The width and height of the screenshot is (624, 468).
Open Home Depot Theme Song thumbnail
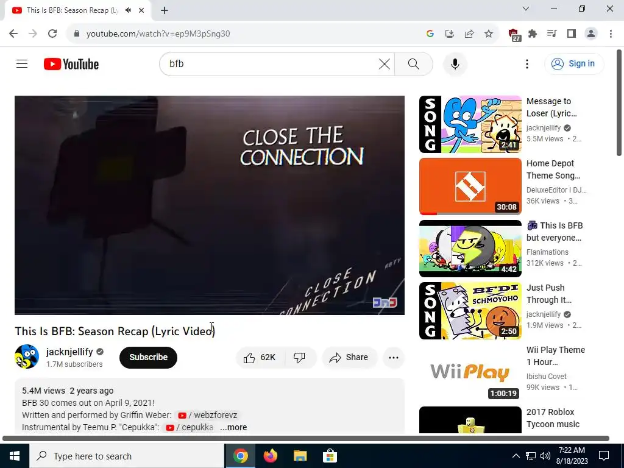pyautogui.click(x=470, y=186)
